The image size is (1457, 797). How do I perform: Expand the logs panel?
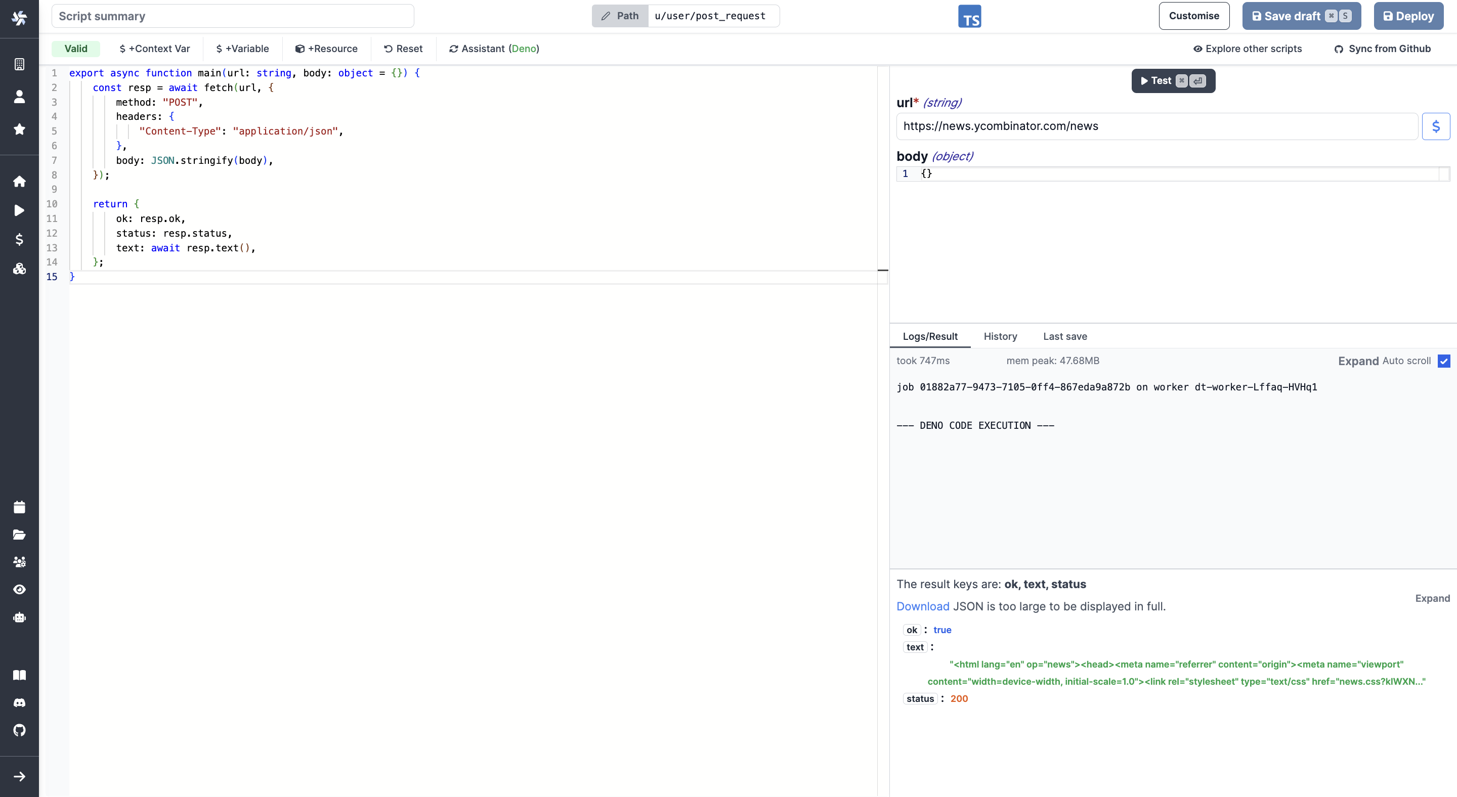click(x=1358, y=361)
